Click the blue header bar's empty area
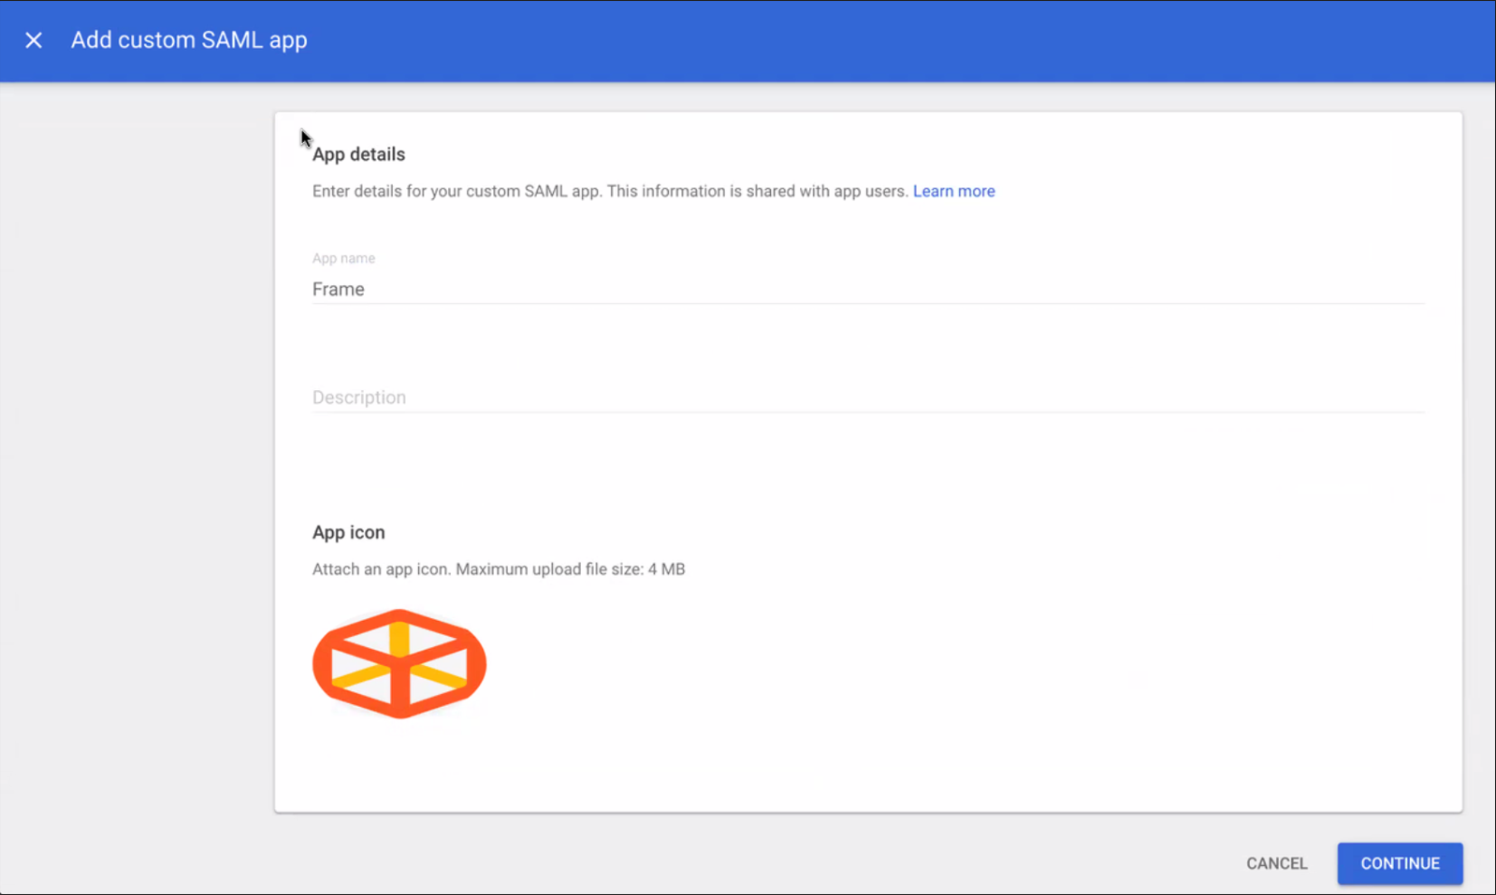Image resolution: width=1496 pixels, height=895 pixels. pos(842,40)
